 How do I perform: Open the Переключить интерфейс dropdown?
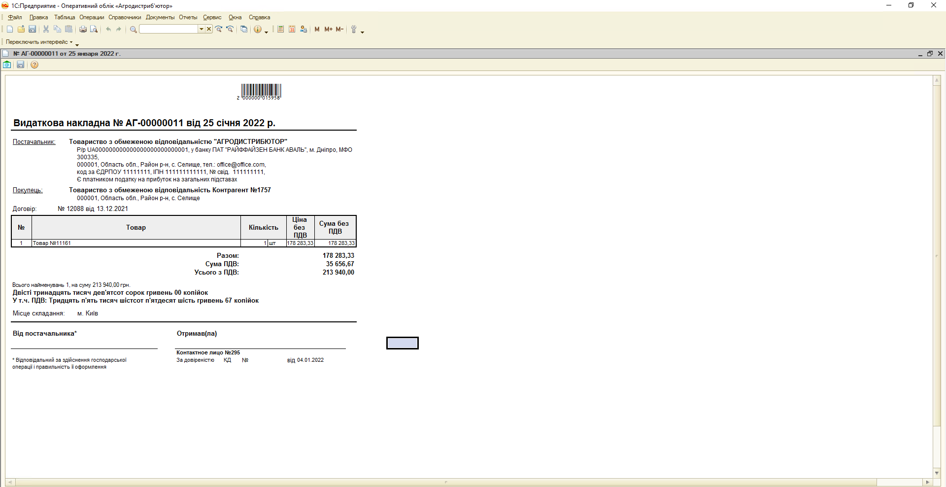coord(39,42)
